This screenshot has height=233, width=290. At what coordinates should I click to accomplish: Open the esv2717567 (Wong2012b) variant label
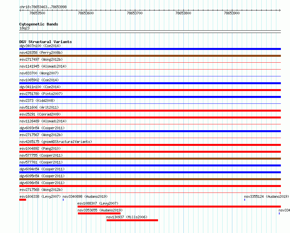tap(41, 135)
